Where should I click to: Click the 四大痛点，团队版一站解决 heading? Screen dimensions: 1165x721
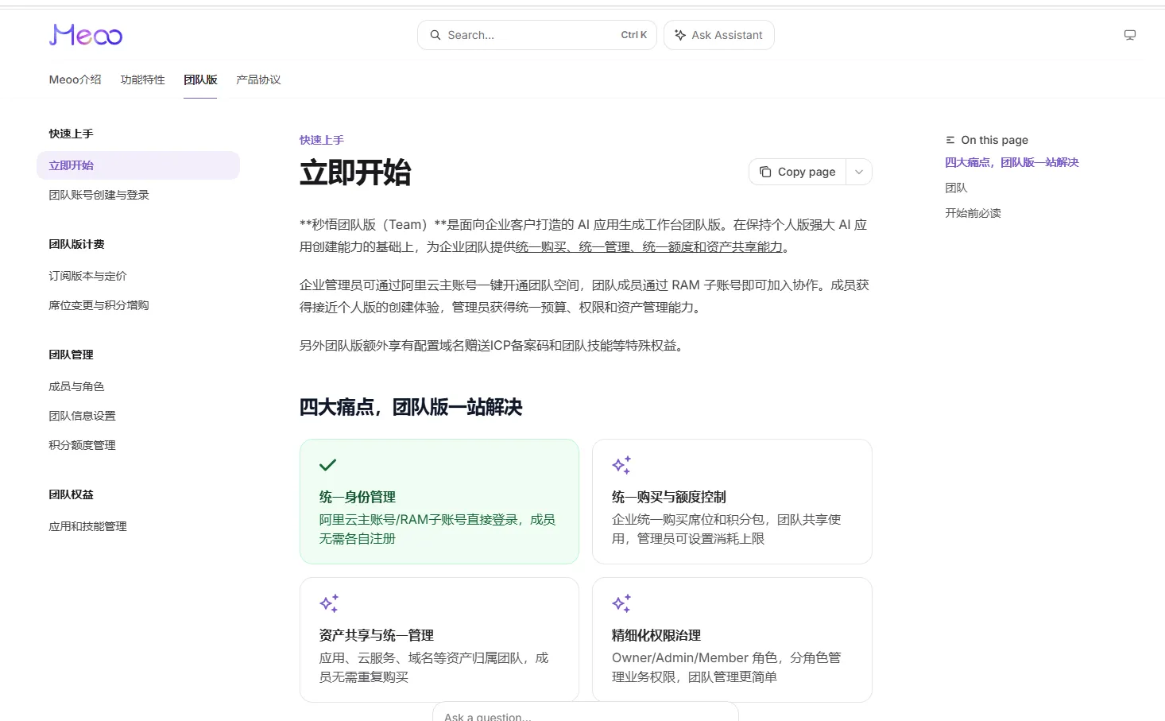tap(411, 408)
